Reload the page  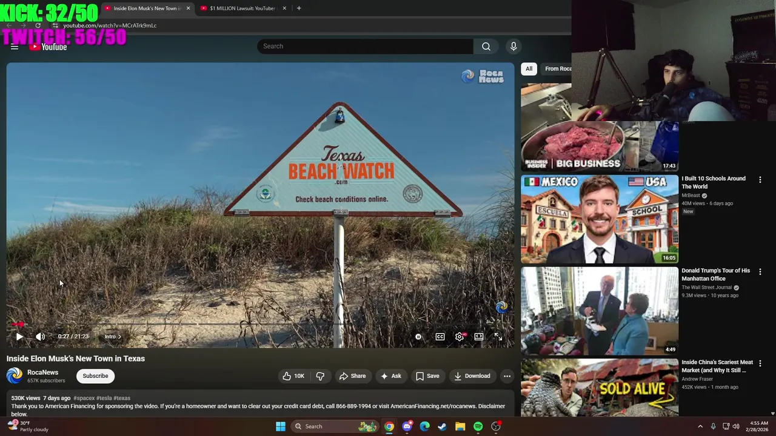tap(38, 25)
